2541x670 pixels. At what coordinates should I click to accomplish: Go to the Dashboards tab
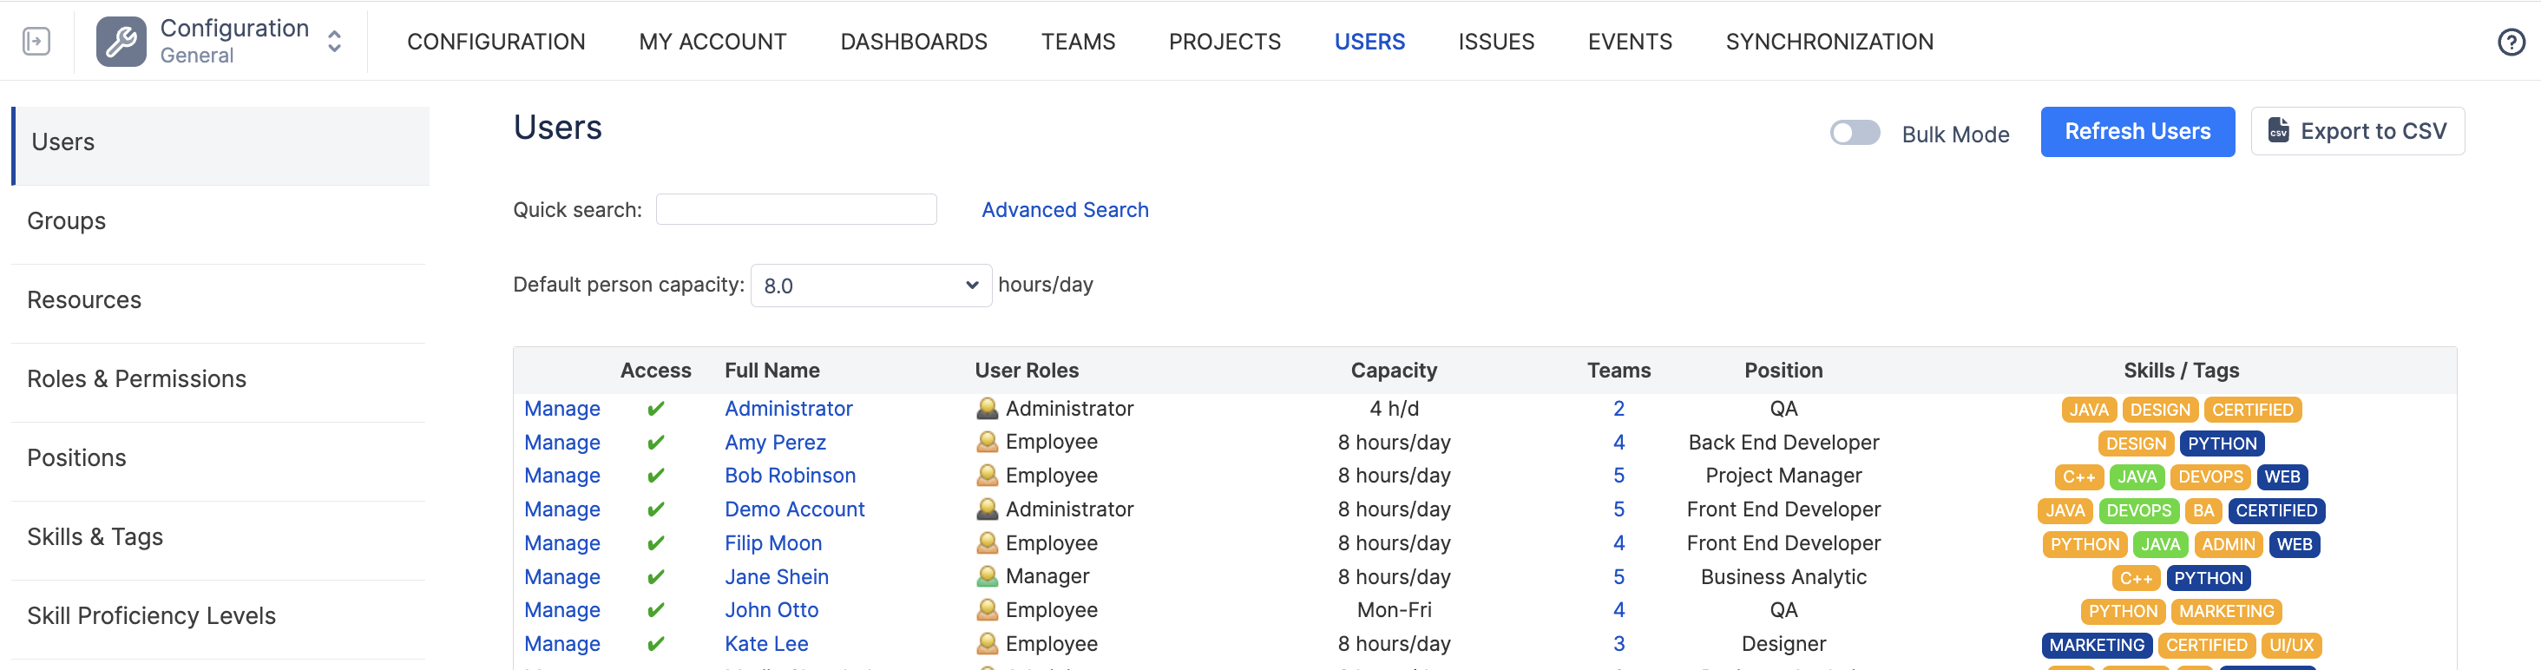[x=914, y=42]
